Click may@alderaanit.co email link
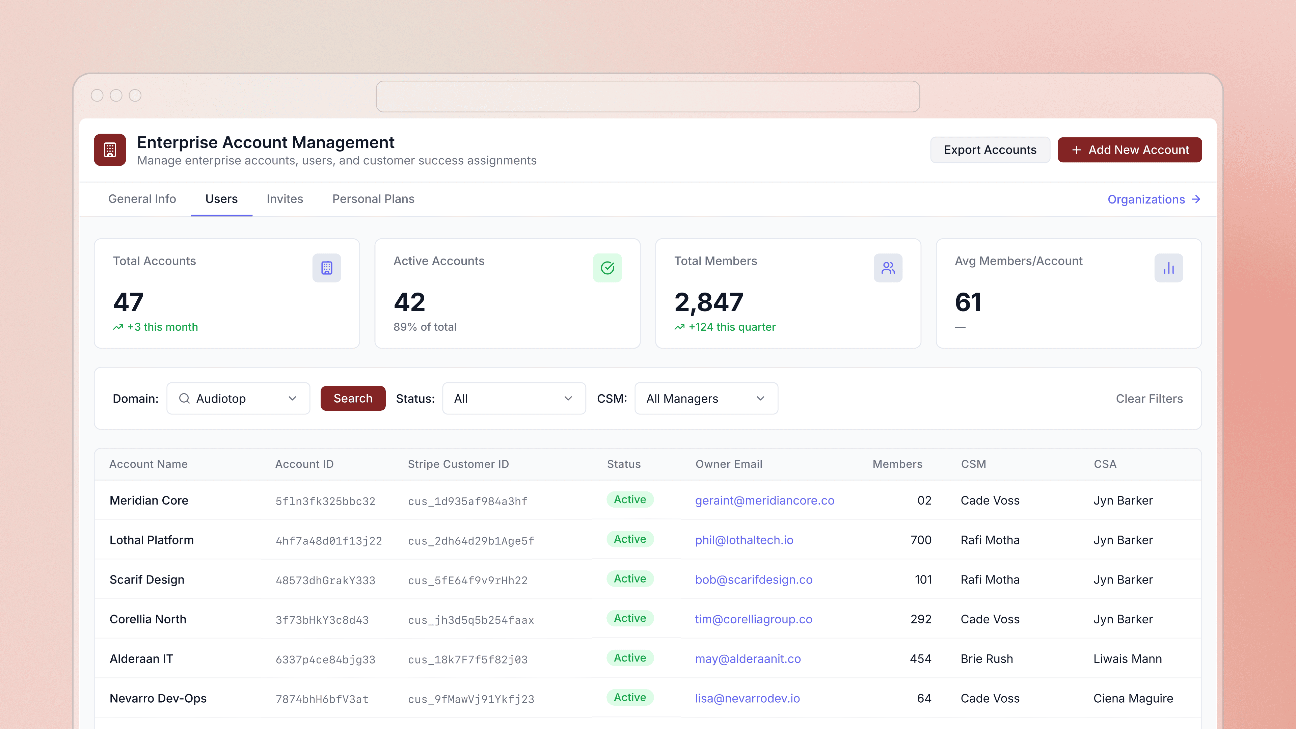Viewport: 1296px width, 729px height. (748, 658)
